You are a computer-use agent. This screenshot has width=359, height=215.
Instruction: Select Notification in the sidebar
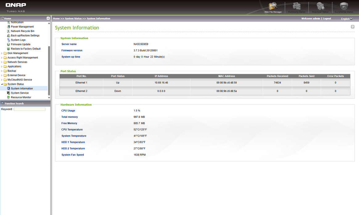click(17, 22)
